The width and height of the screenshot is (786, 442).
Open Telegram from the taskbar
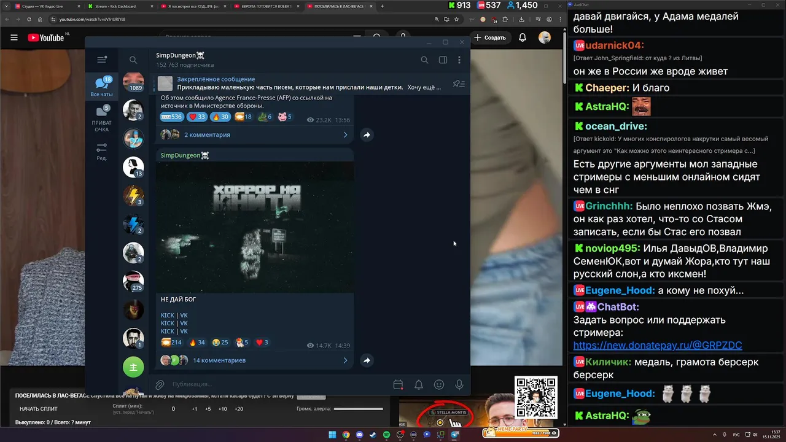pos(454,435)
